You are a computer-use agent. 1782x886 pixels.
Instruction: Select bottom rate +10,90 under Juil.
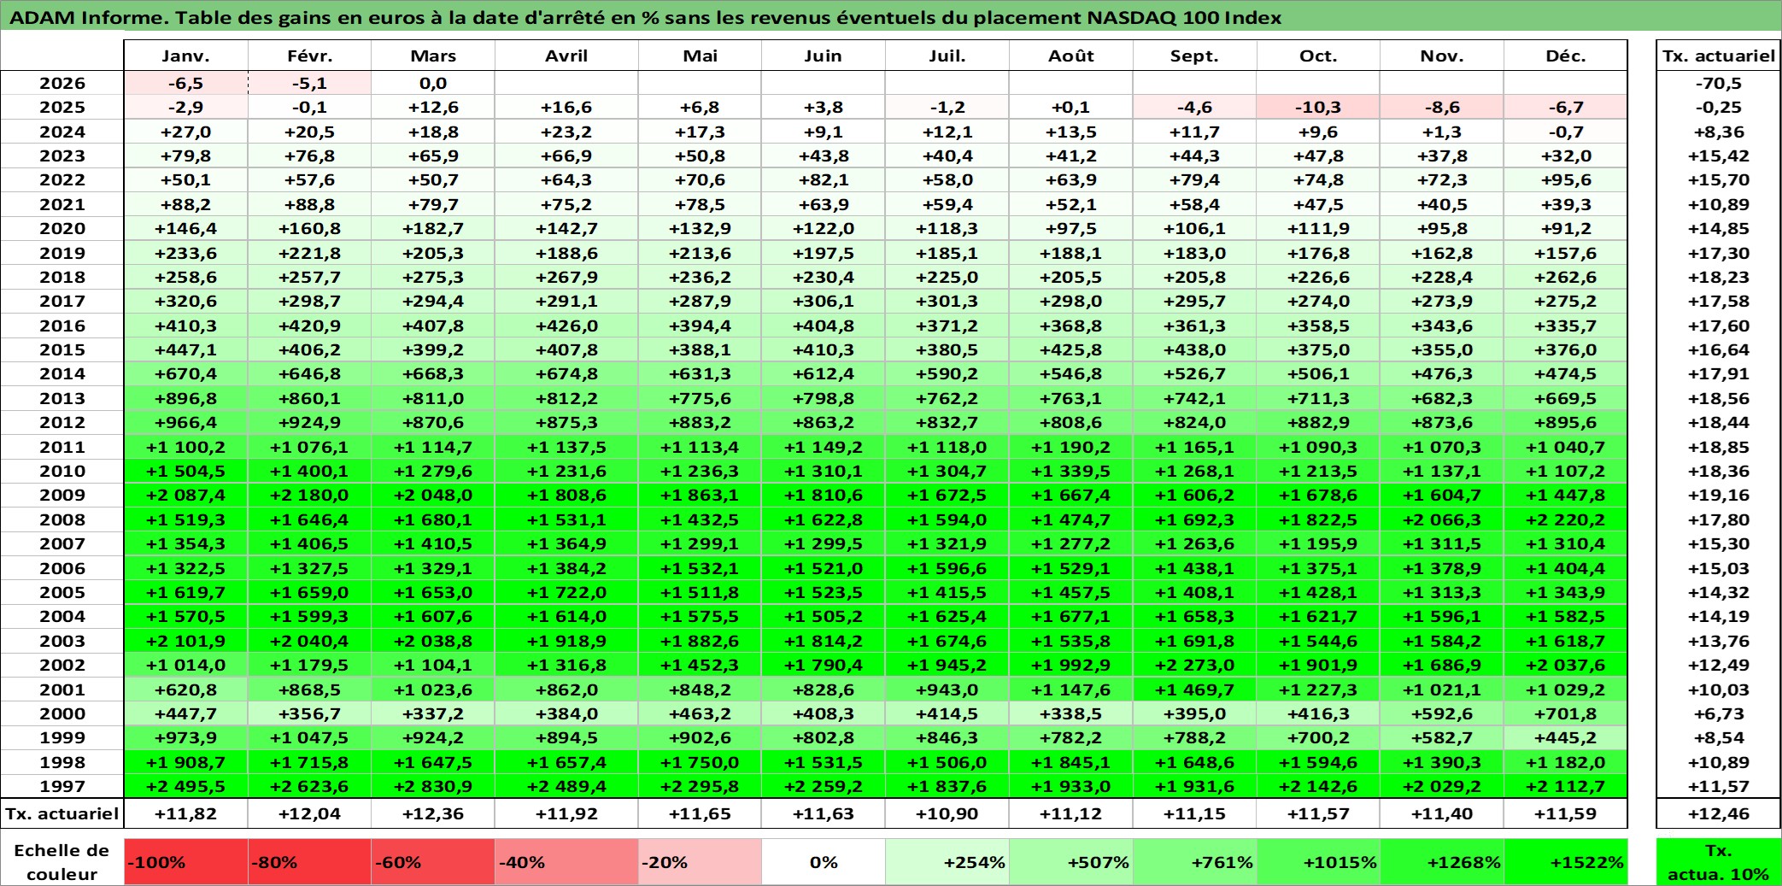(947, 813)
